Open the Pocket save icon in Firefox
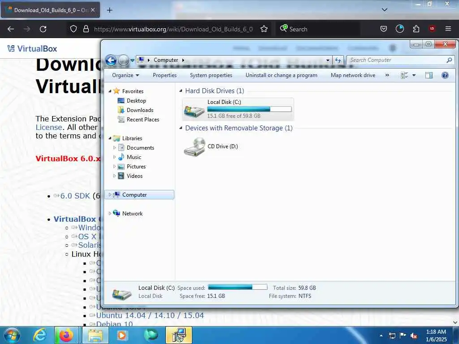This screenshot has width=459, height=344. click(384, 29)
